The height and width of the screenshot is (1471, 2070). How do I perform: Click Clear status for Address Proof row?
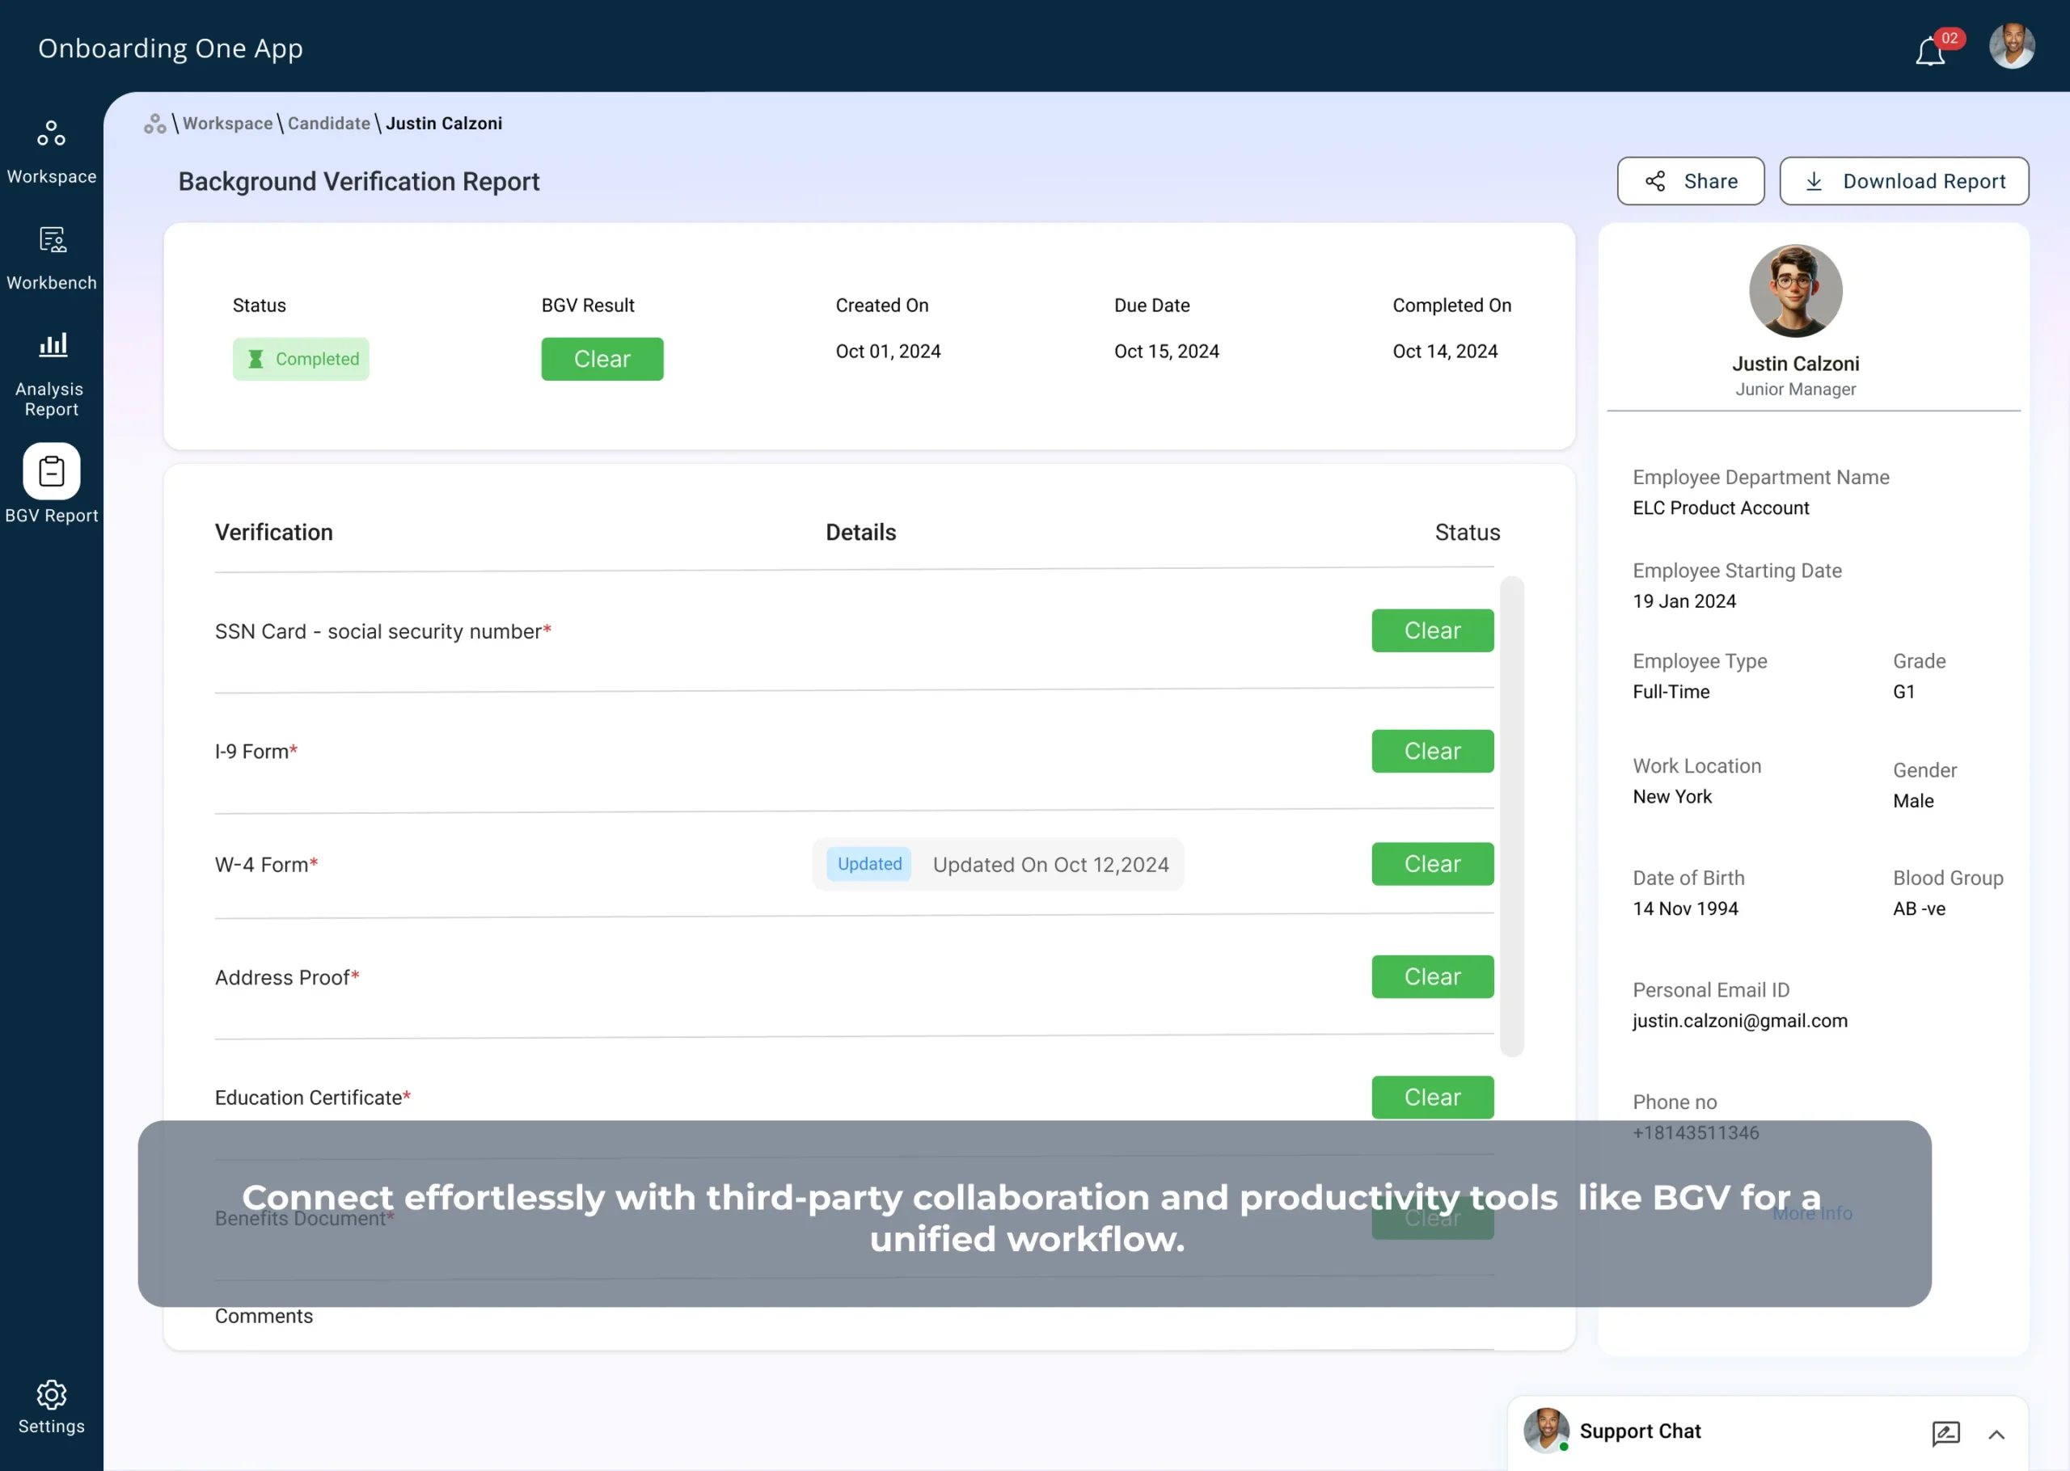click(1432, 976)
